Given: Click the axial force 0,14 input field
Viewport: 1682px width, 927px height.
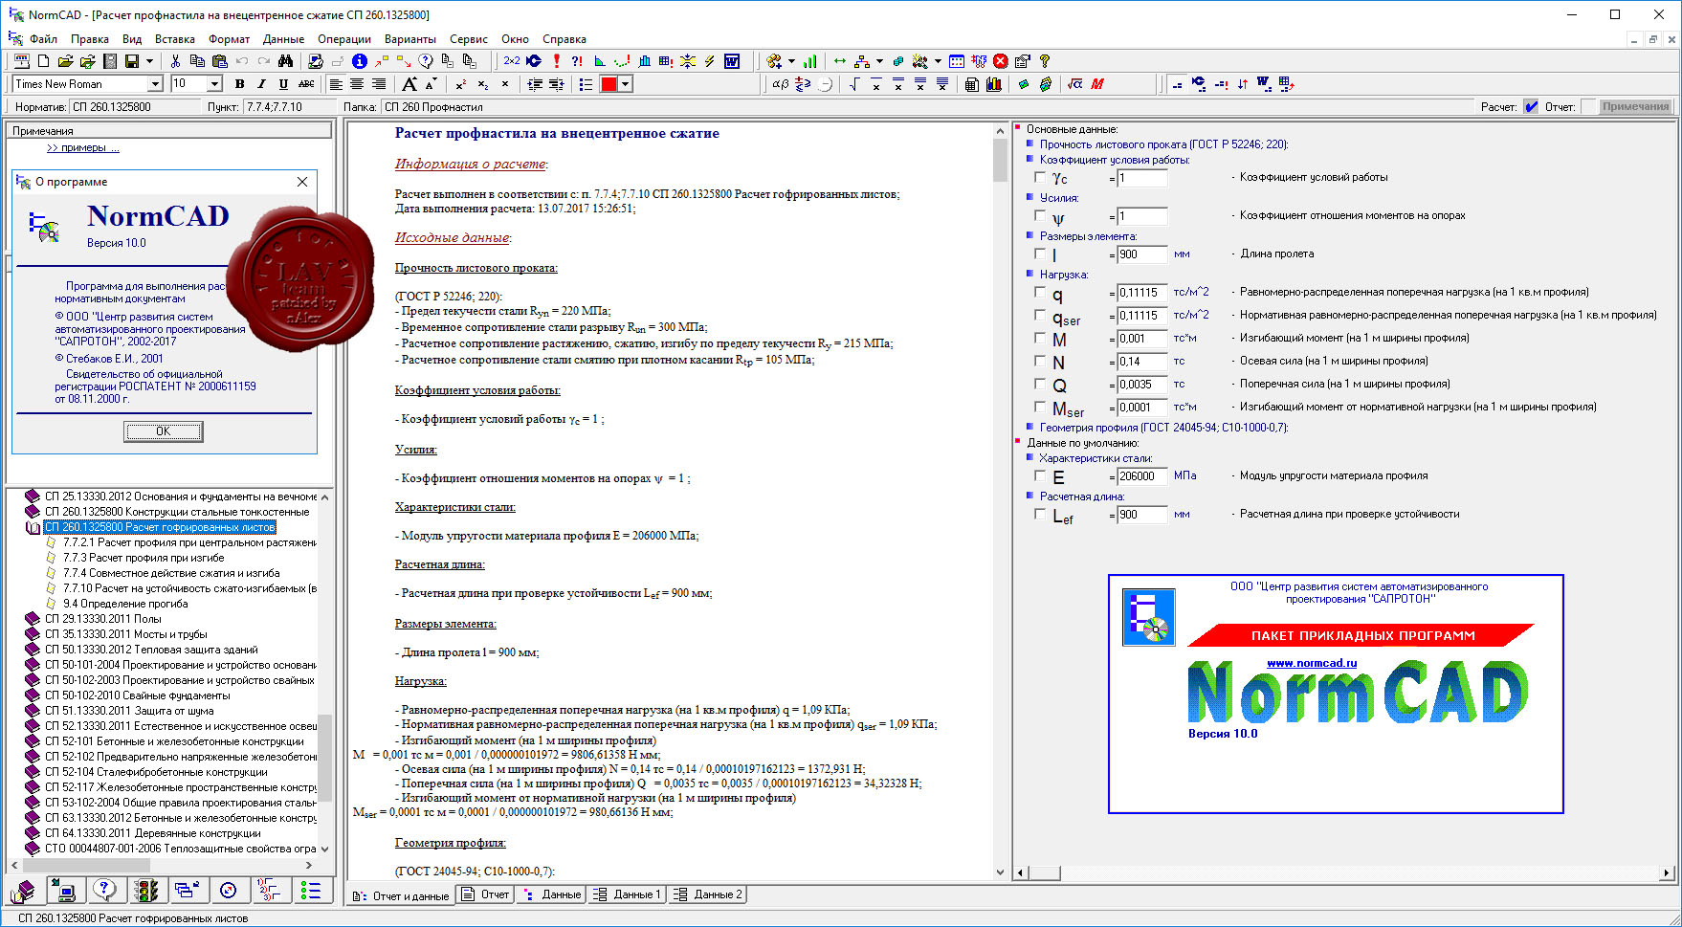Looking at the screenshot, I should 1142,362.
